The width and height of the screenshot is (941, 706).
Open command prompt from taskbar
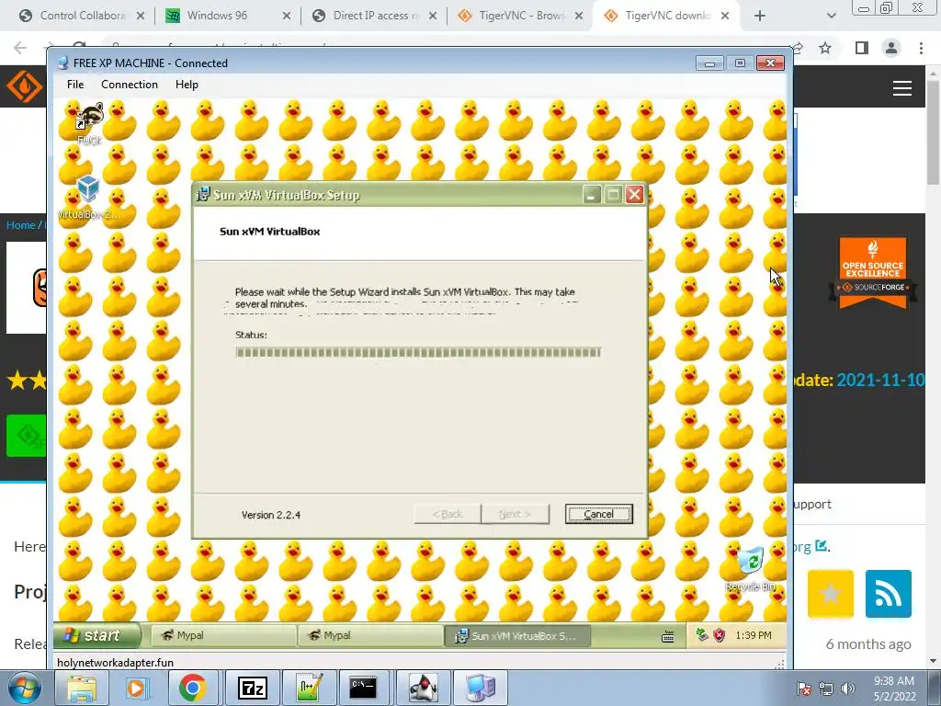click(x=363, y=688)
